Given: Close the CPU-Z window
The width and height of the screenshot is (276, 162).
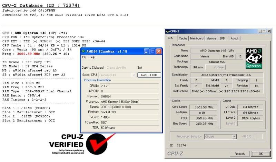Looking at the screenshot, I should pyautogui.click(x=269, y=31).
